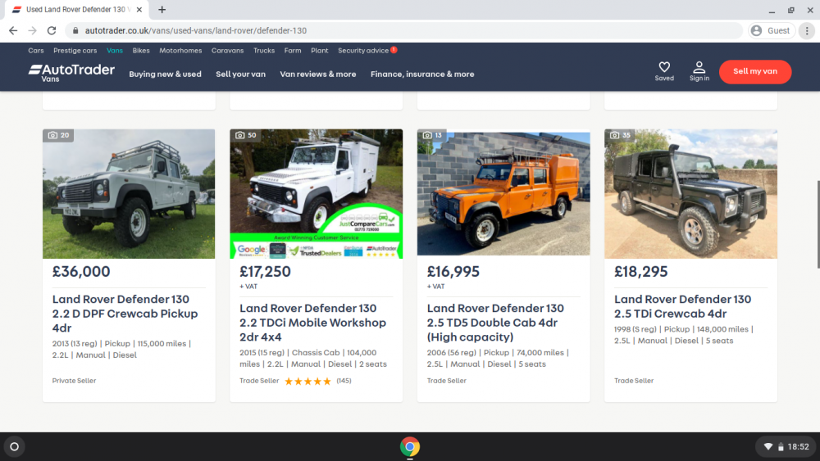
Task: Open the Guest profile button
Action: tap(772, 31)
